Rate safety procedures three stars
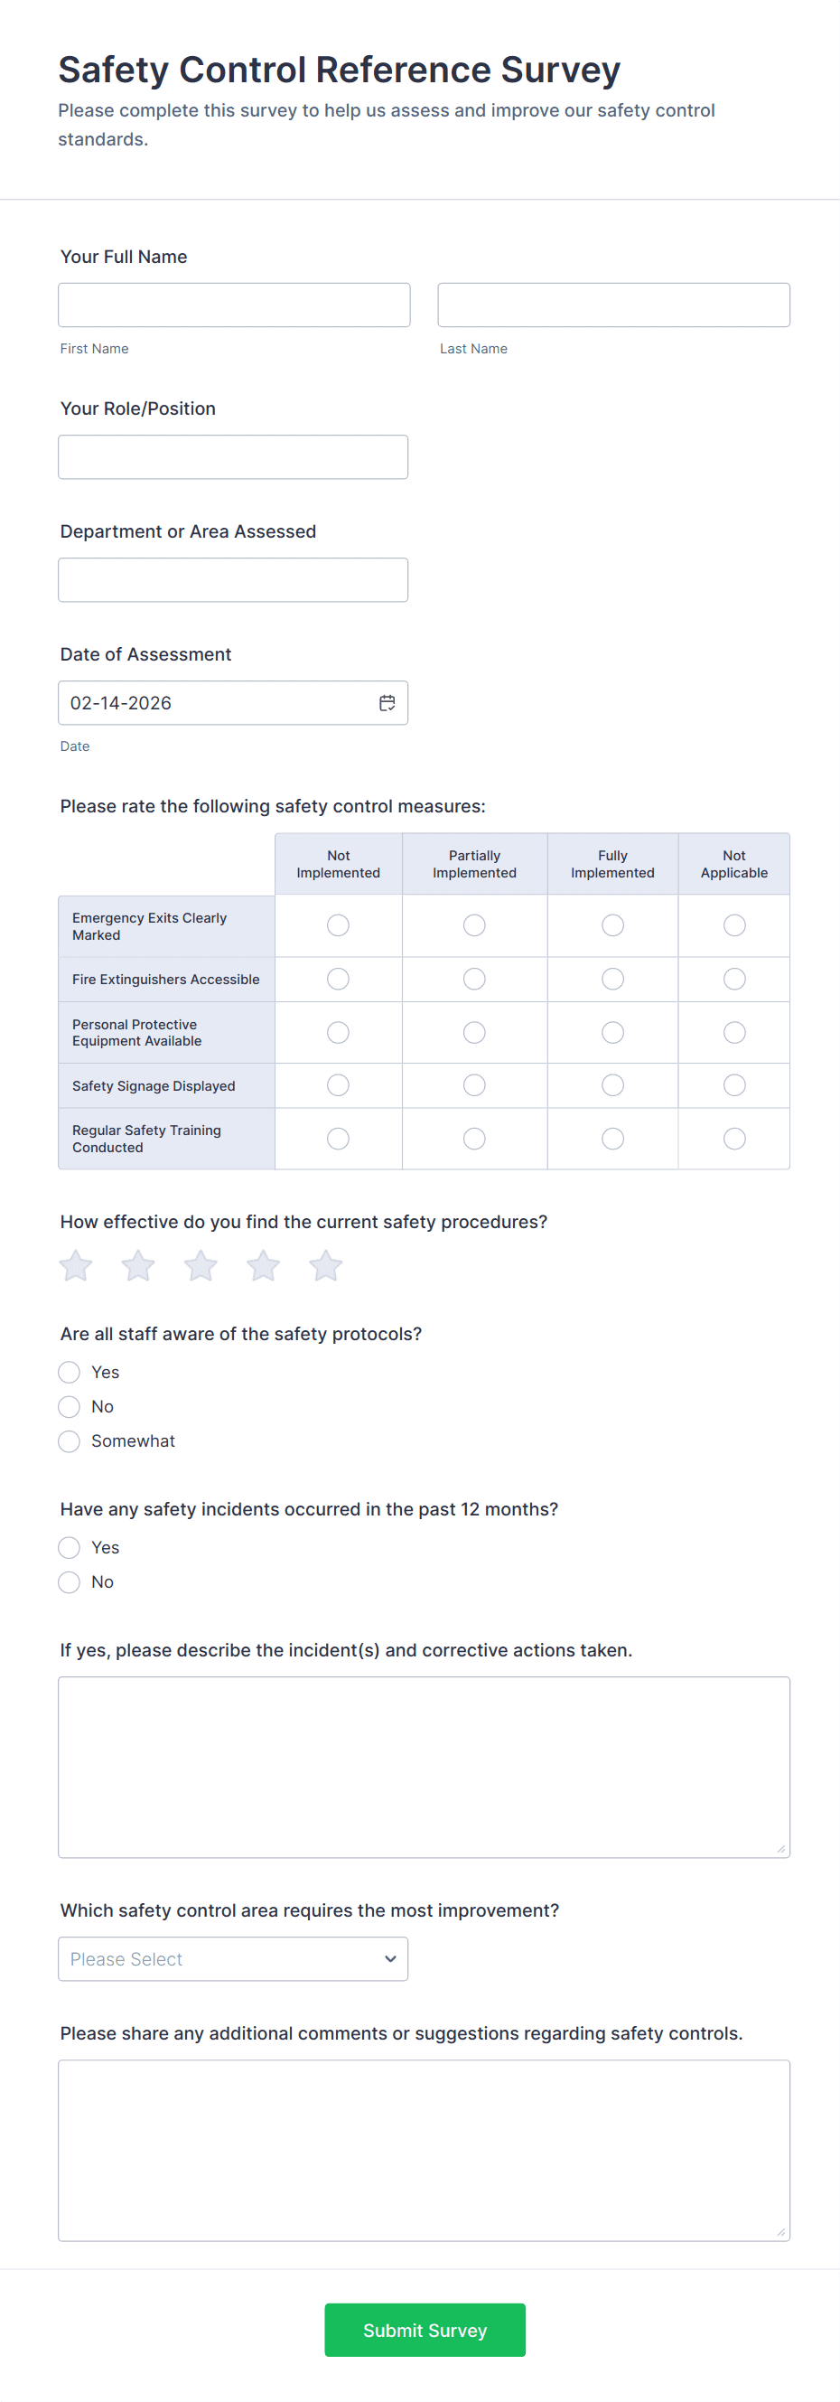 201,1265
